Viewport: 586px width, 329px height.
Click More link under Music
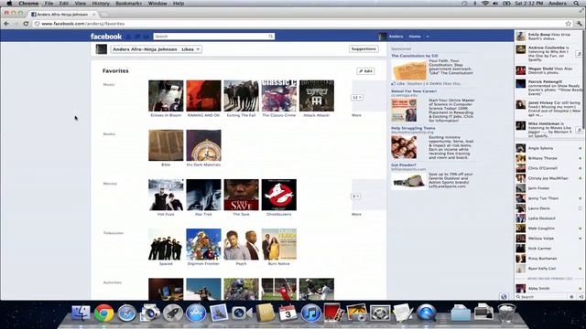(356, 115)
